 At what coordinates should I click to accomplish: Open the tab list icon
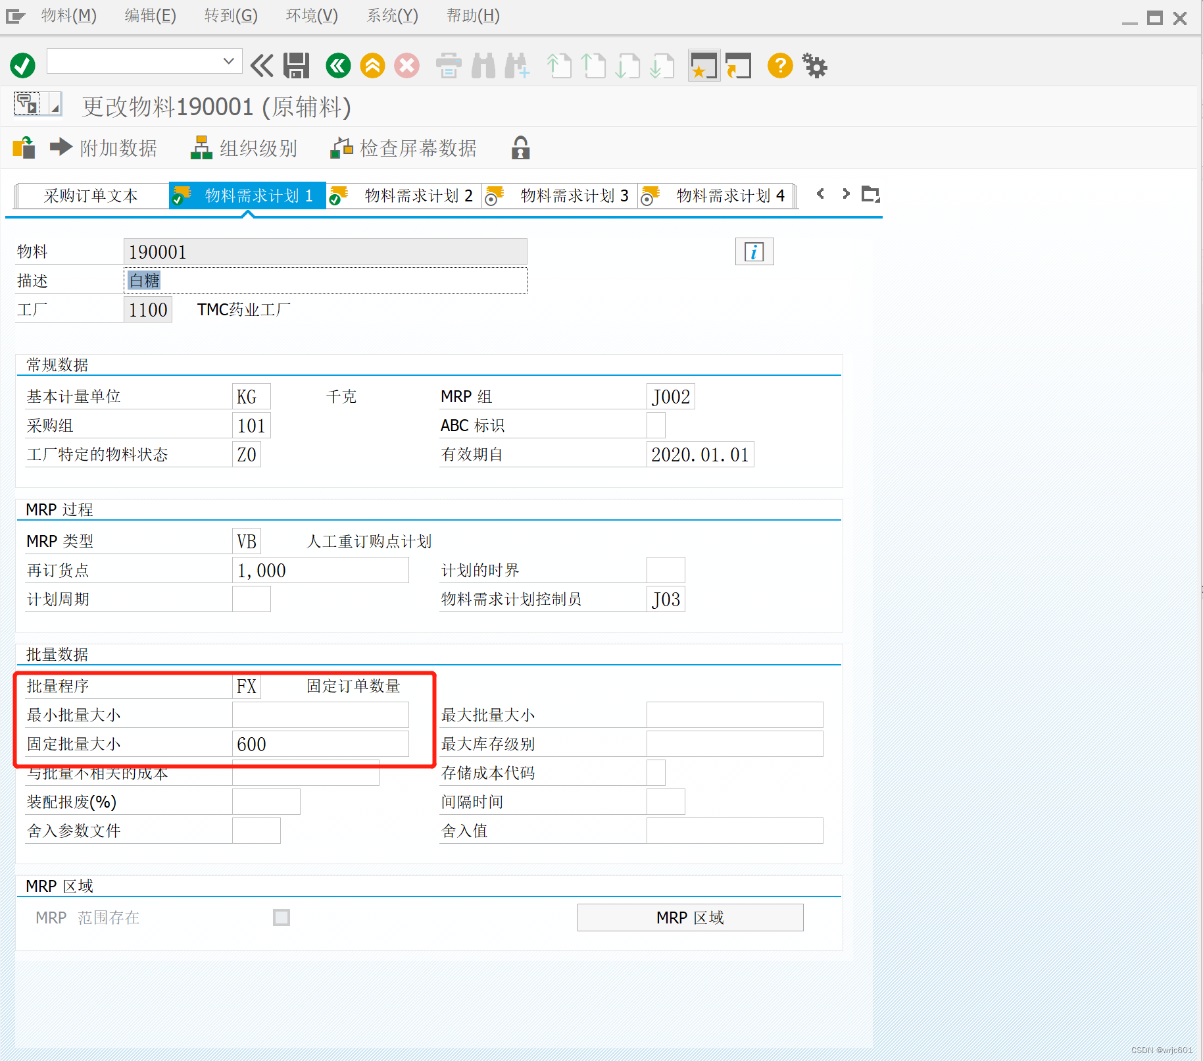click(x=871, y=194)
